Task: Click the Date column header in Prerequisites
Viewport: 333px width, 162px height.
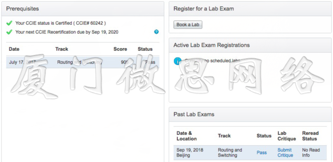Action: (14, 49)
